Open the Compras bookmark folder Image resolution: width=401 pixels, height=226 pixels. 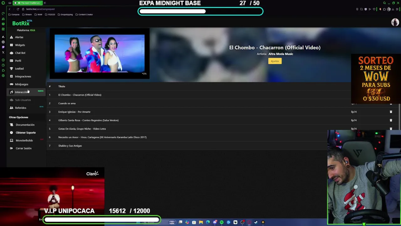tap(14, 14)
